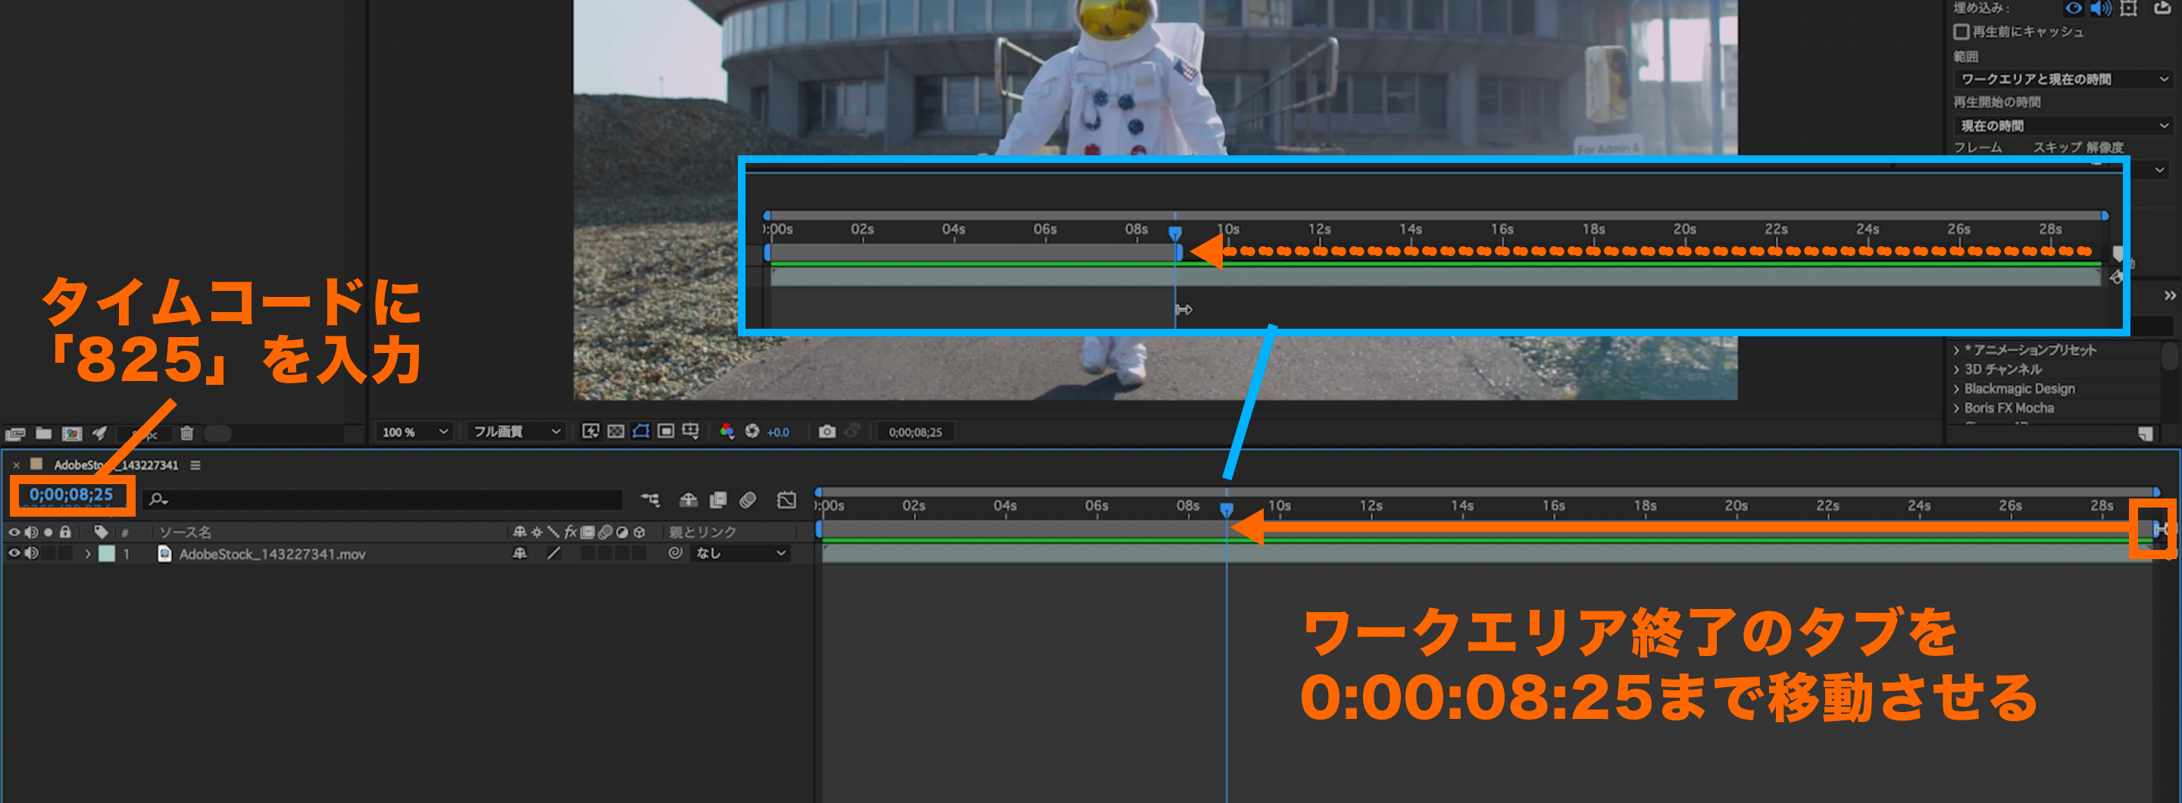The height and width of the screenshot is (803, 2182).
Task: Click preview time 0;00;08;25 in viewer footer
Action: coord(914,432)
